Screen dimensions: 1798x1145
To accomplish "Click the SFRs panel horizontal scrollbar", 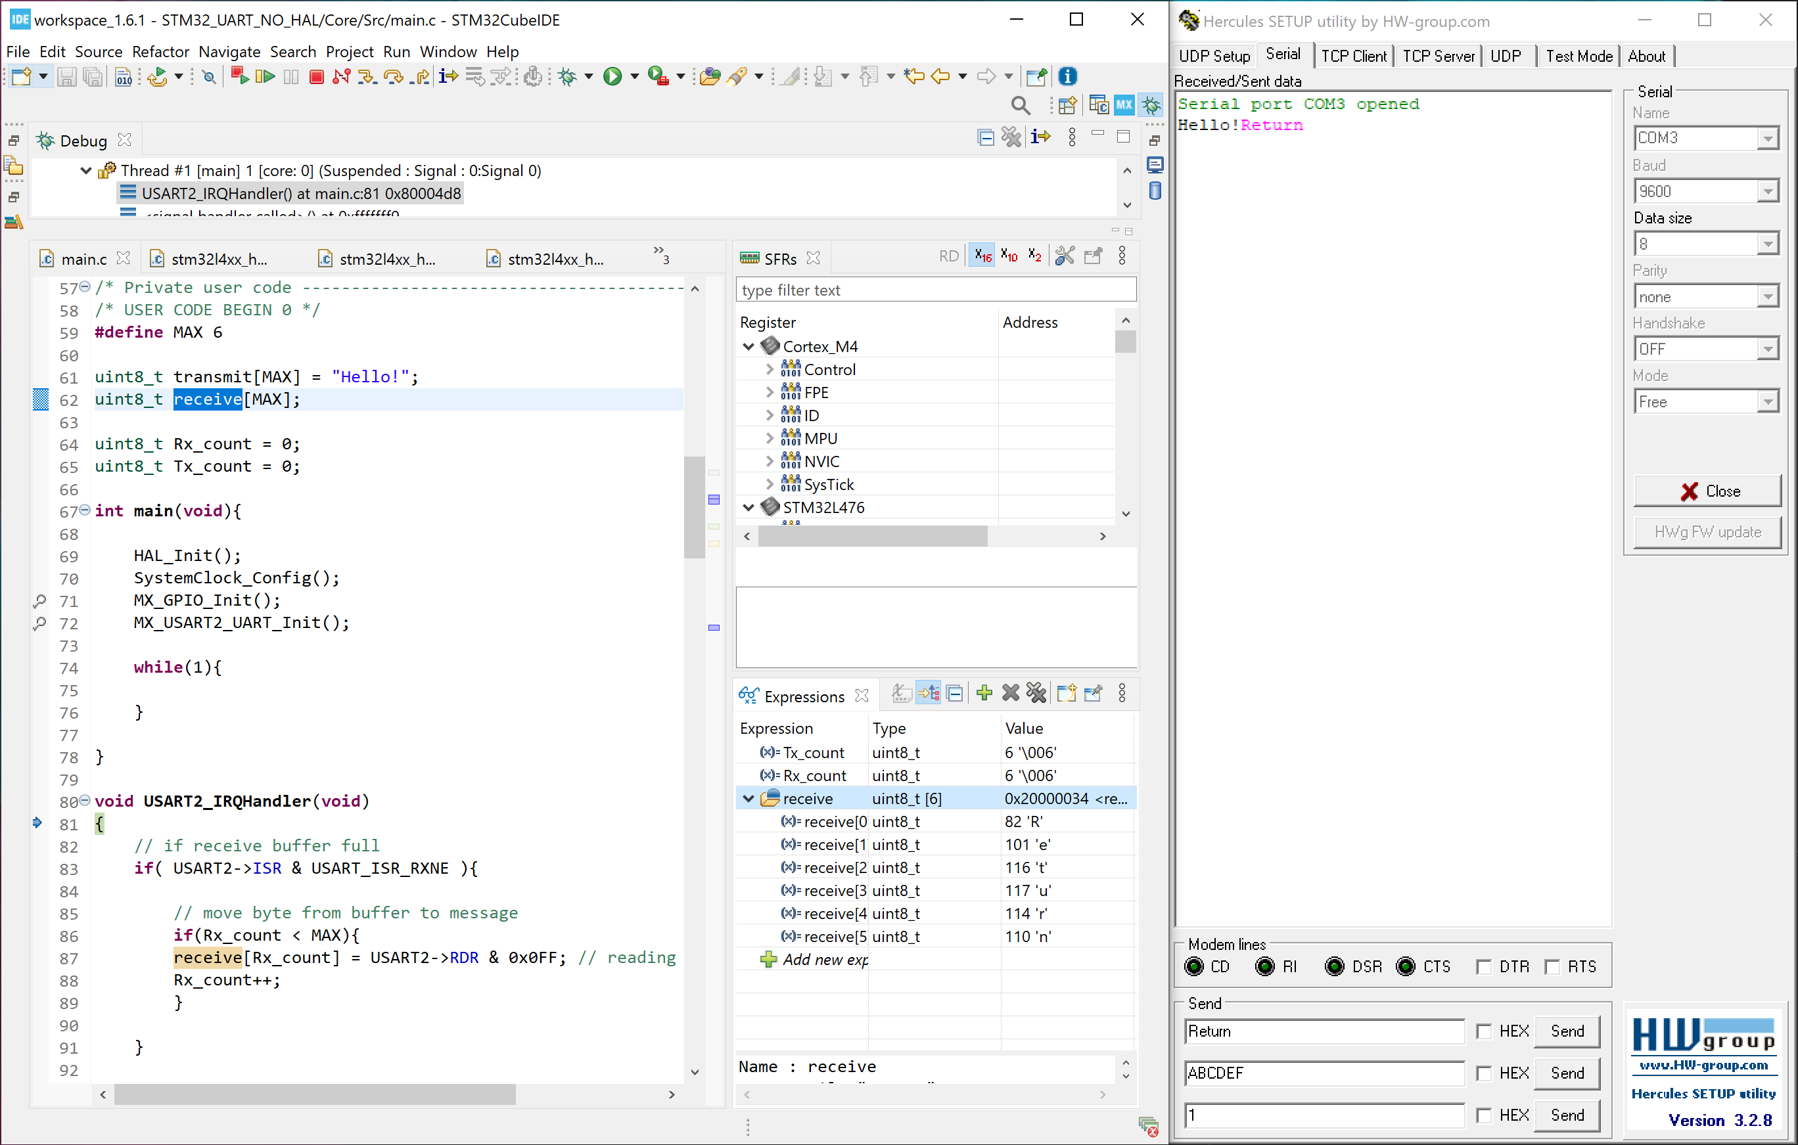I will [873, 536].
